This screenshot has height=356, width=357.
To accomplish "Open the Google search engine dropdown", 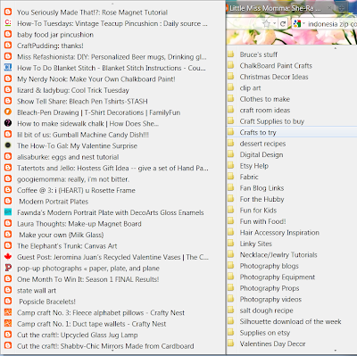I will (x=298, y=23).
